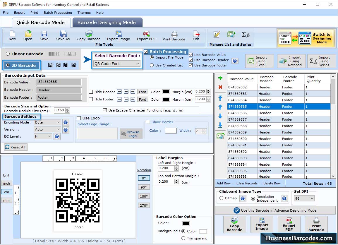Open Version dropdown
The height and width of the screenshot is (245, 338).
[47, 129]
